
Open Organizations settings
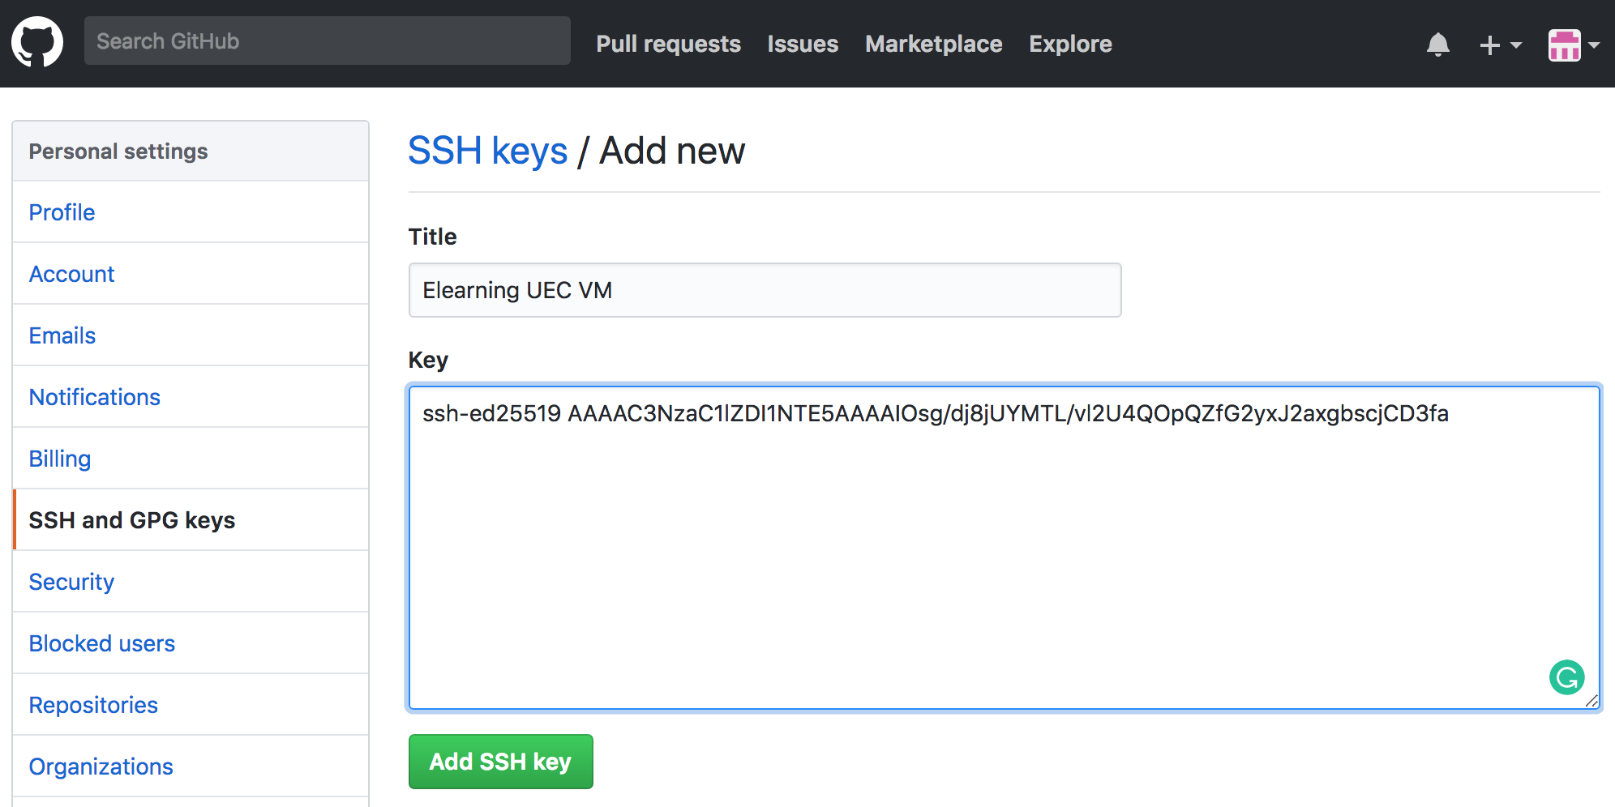tap(191, 766)
